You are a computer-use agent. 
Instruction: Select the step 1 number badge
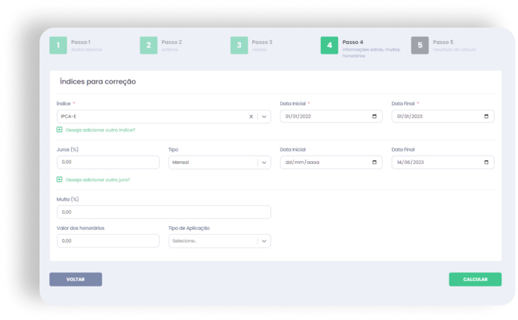[58, 46]
